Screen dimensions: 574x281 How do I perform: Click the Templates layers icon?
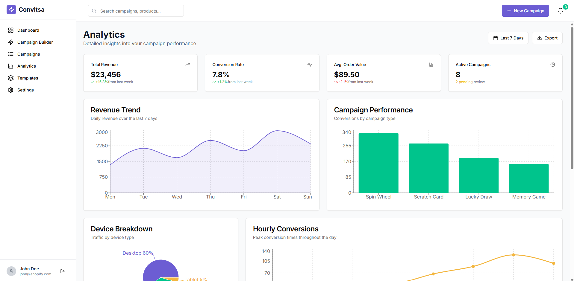click(11, 78)
